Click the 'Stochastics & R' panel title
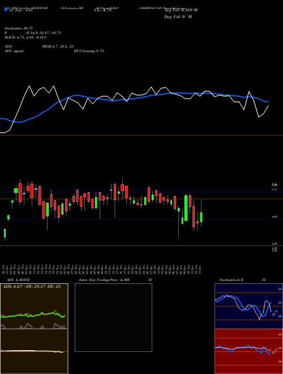The width and height of the screenshot is (283, 374). (231, 280)
